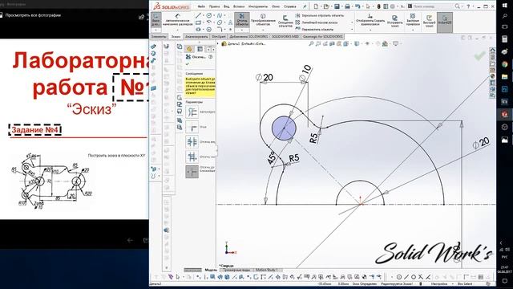Accept sketch via corner checkmark in viewport
The image size is (513, 289).
click(x=479, y=56)
